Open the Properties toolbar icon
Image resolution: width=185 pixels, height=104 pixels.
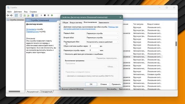[21, 15]
